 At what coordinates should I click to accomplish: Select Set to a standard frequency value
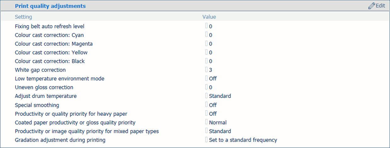243,140
